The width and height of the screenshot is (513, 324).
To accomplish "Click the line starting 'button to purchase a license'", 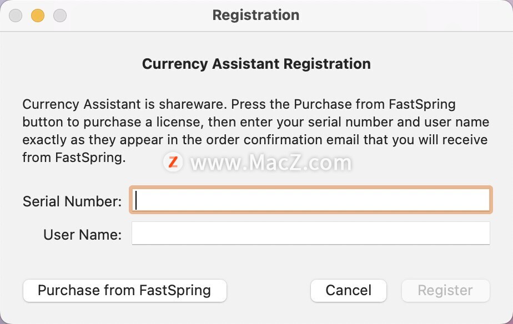I will click(x=256, y=122).
